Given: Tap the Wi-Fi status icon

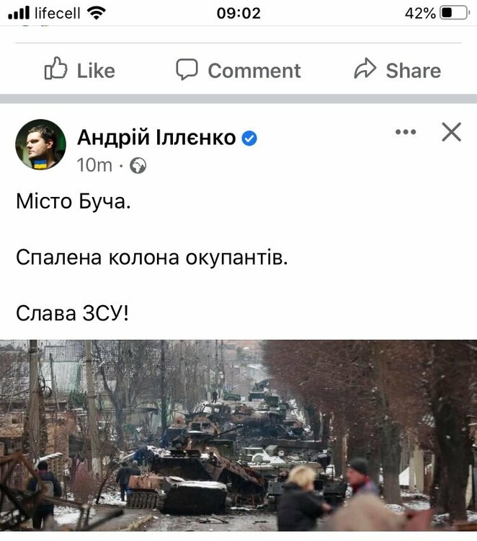Looking at the screenshot, I should pyautogui.click(x=96, y=13).
